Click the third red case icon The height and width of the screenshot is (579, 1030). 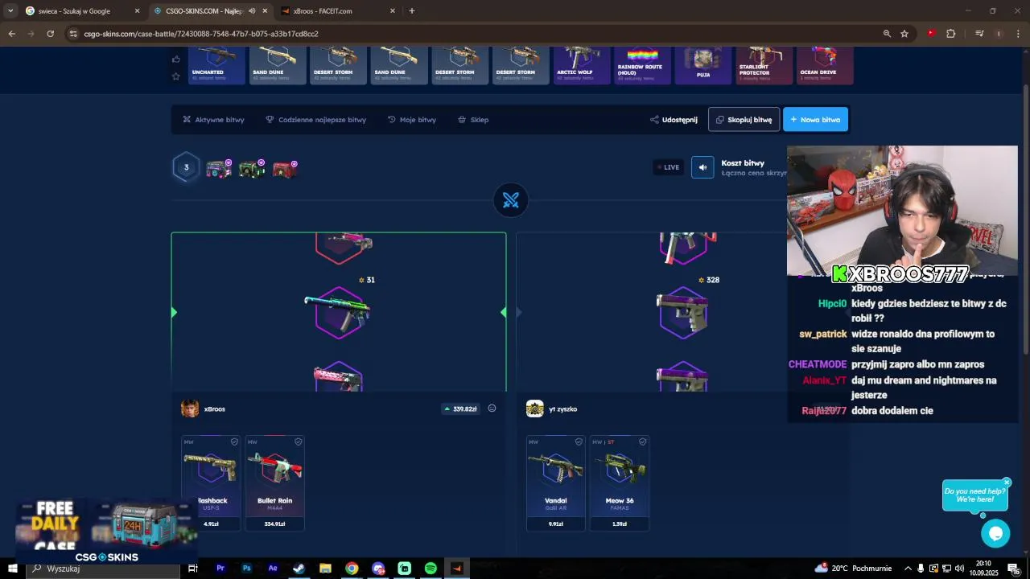(285, 169)
